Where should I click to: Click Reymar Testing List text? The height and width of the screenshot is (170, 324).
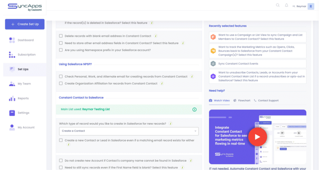(x=96, y=109)
